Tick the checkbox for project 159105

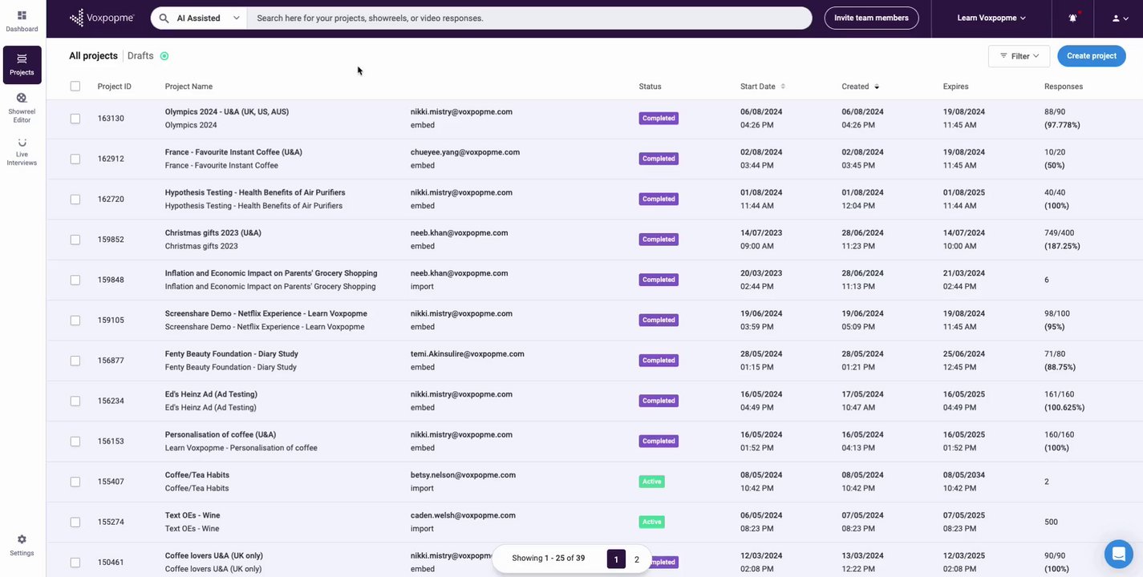[x=75, y=321]
